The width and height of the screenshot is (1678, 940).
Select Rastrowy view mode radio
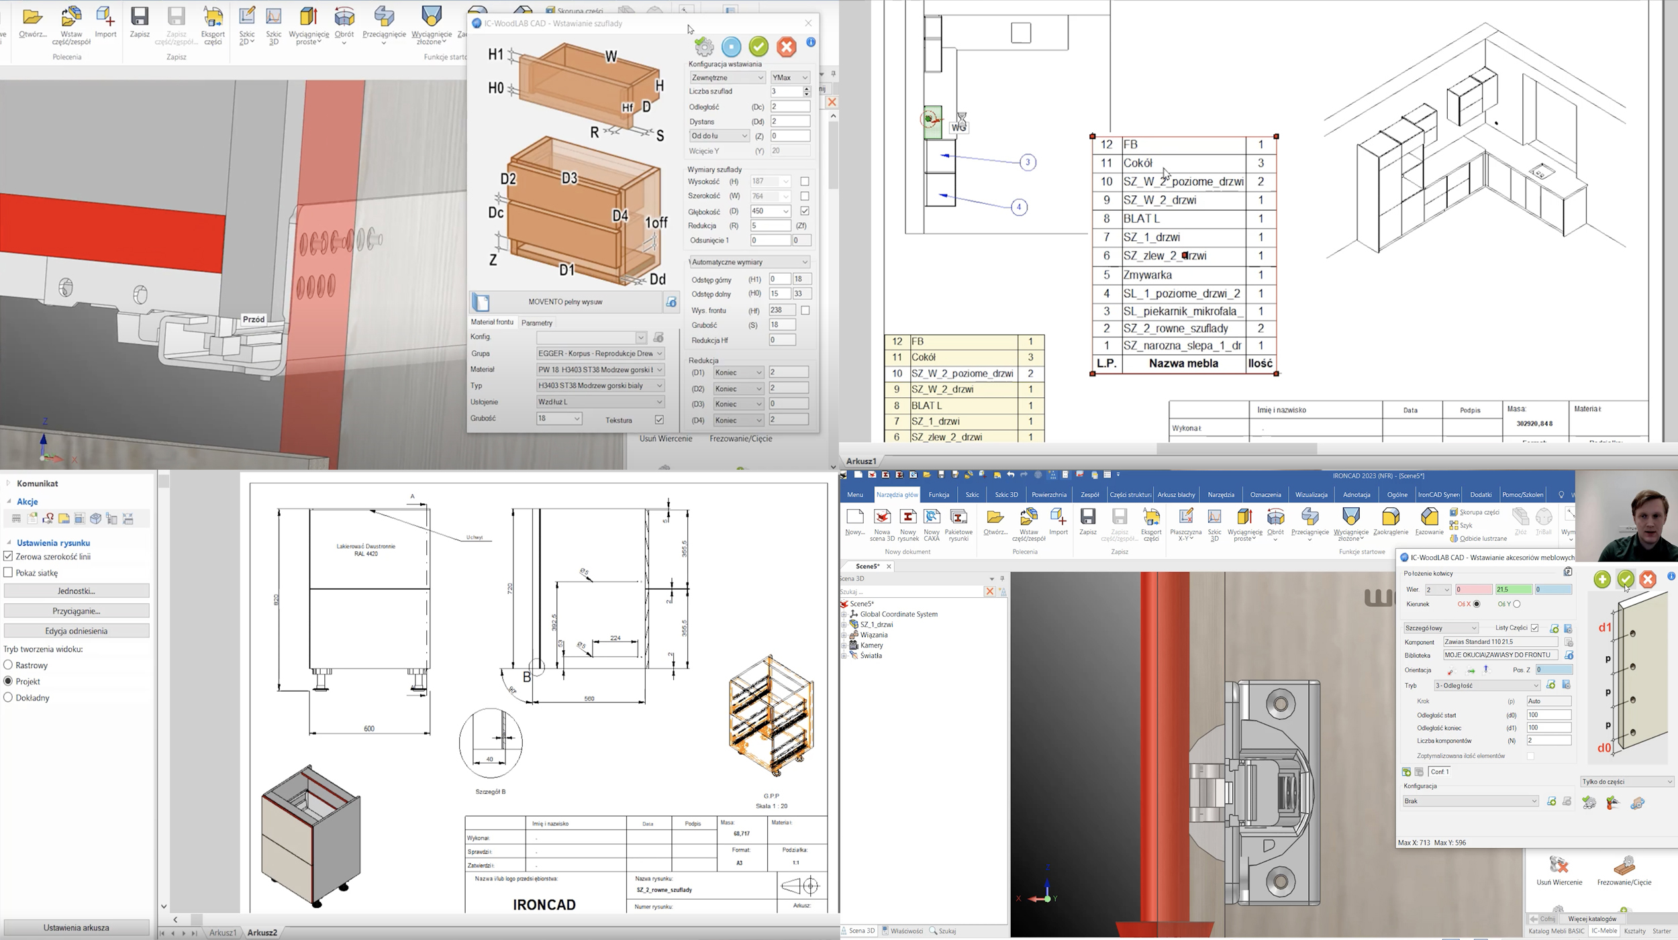click(x=8, y=665)
